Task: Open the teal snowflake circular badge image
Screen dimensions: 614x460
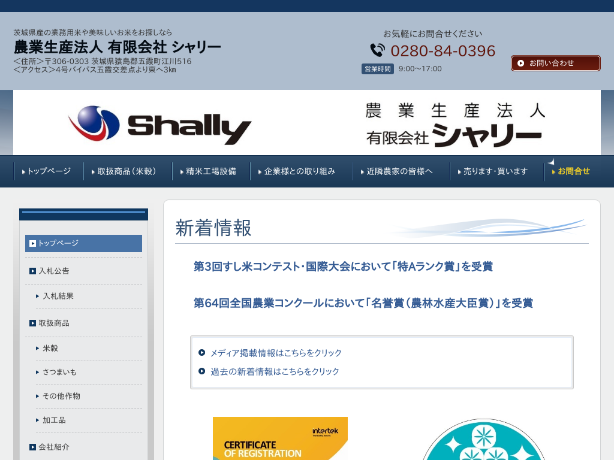Action: (x=484, y=440)
